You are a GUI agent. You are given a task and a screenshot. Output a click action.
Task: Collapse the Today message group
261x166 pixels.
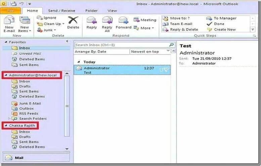(x=79, y=62)
